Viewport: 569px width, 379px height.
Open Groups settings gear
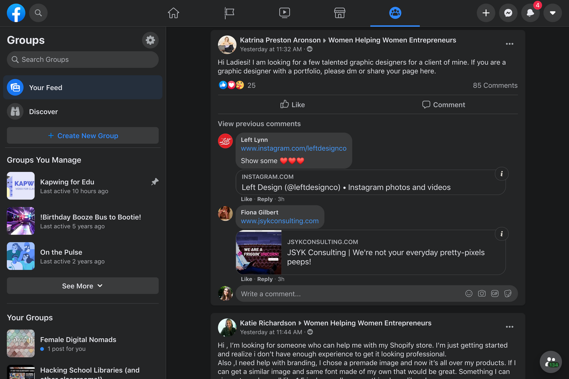pyautogui.click(x=150, y=40)
